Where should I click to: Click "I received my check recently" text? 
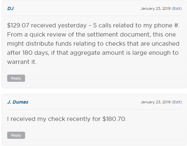click(49, 119)
